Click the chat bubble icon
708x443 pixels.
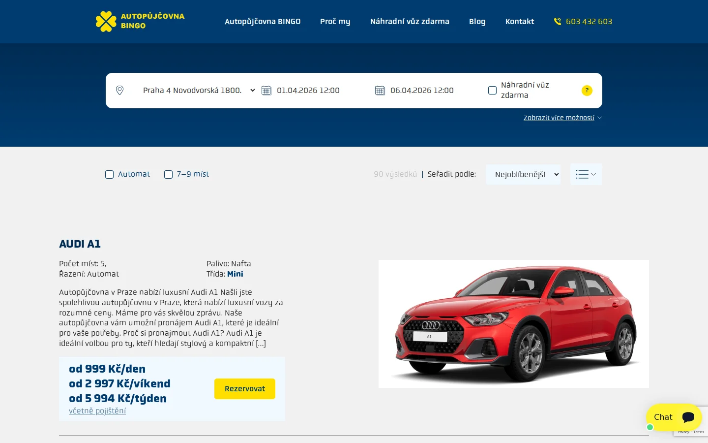(x=688, y=417)
